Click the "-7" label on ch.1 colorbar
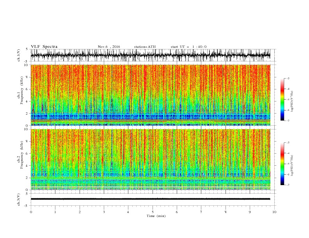Image resolution: width=309 pixels, height=238 pixels. [x=288, y=121]
